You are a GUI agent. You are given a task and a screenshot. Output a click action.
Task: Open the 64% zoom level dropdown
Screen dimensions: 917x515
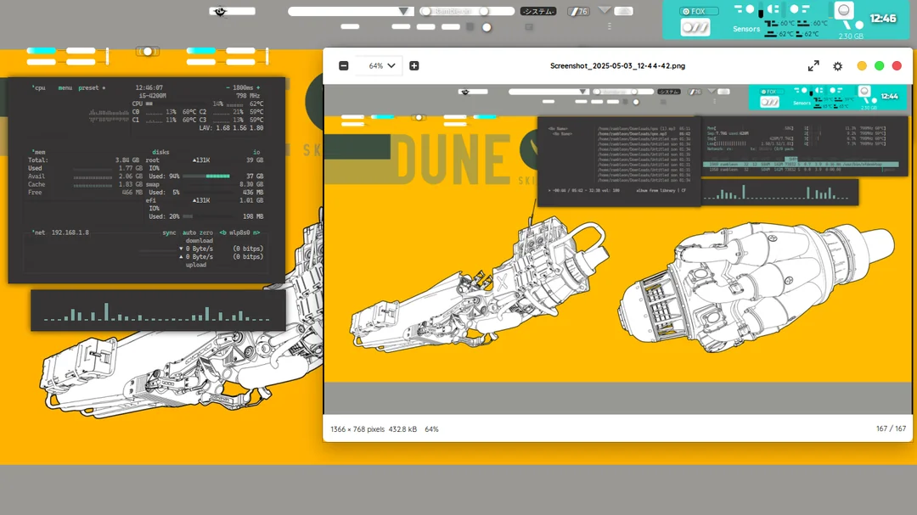pyautogui.click(x=382, y=66)
